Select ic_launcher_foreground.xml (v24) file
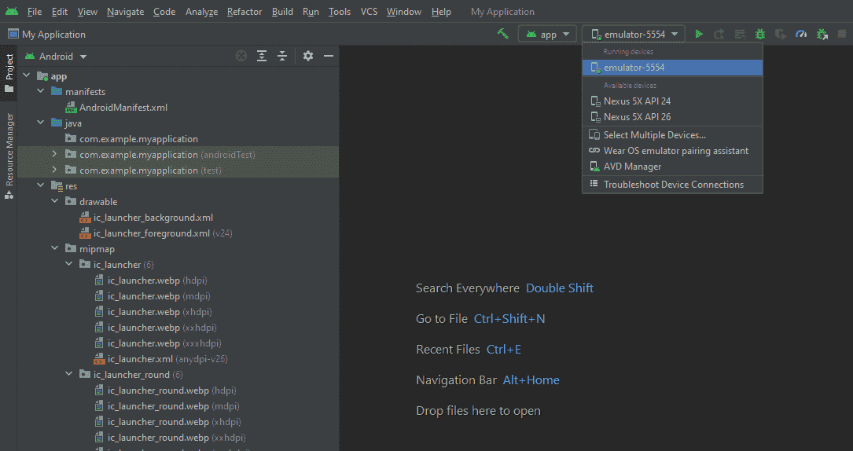Image resolution: width=853 pixels, height=451 pixels. coord(163,233)
